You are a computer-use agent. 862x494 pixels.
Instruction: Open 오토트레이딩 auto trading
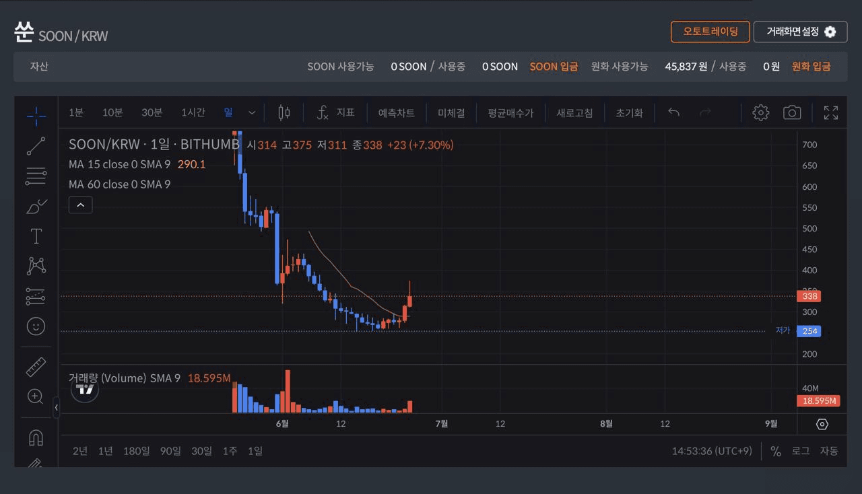point(710,32)
